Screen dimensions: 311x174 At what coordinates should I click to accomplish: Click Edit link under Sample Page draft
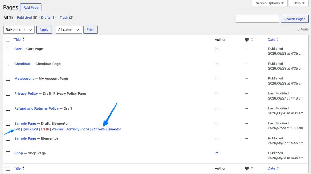17,129
